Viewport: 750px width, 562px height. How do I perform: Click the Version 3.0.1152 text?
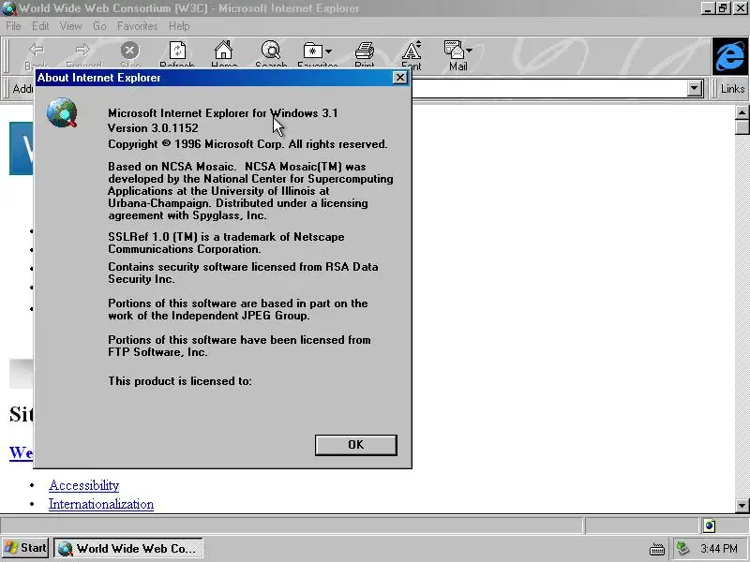tap(153, 128)
